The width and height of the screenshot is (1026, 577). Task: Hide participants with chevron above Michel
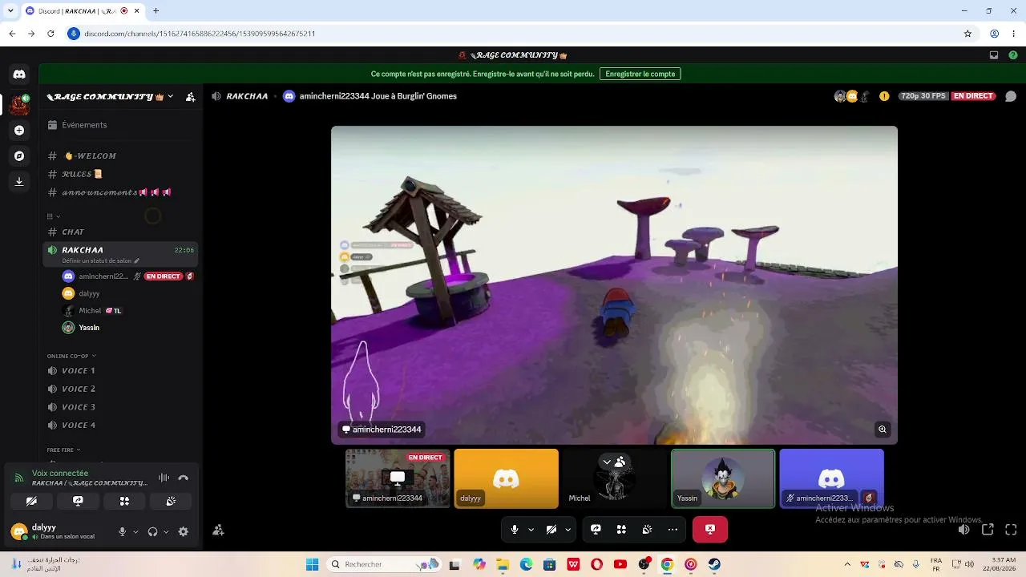pyautogui.click(x=607, y=462)
